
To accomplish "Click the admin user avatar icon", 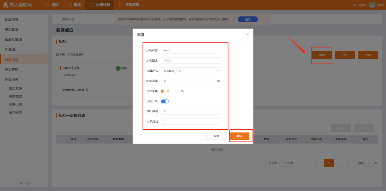I will pos(372,5).
